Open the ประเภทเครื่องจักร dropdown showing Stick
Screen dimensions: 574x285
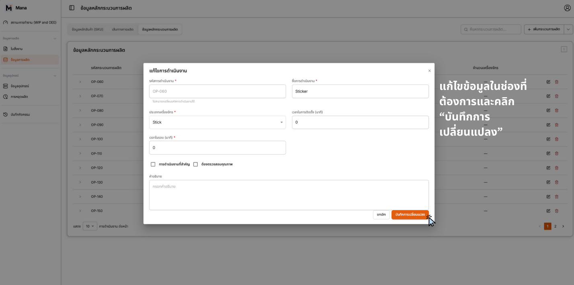pos(217,122)
